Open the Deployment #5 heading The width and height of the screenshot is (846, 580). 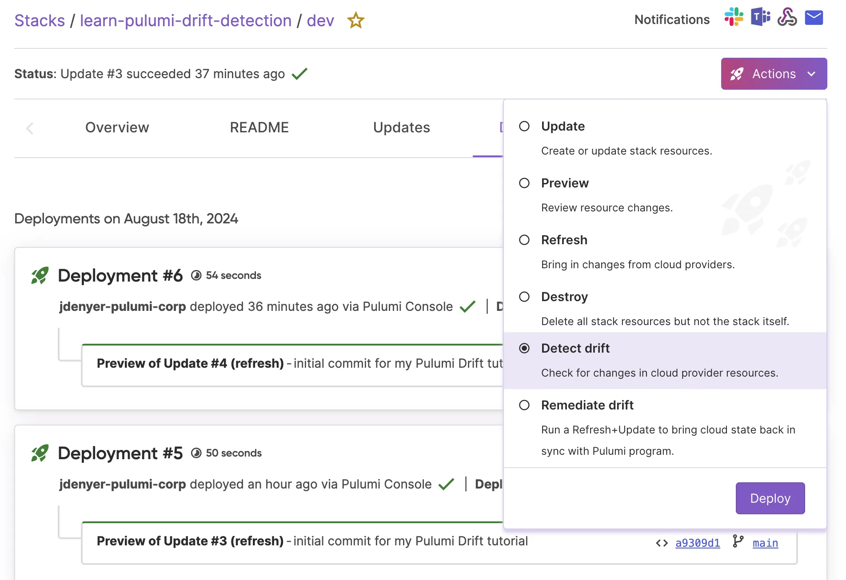point(120,453)
